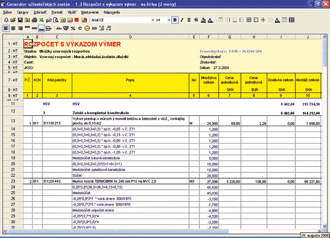
Task: Apply top border icon
Action: 220,20
